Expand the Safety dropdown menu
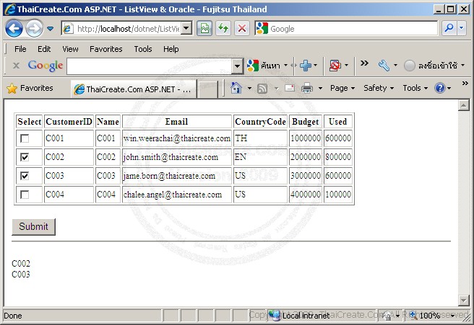The height and width of the screenshot is (325, 474). point(379,88)
